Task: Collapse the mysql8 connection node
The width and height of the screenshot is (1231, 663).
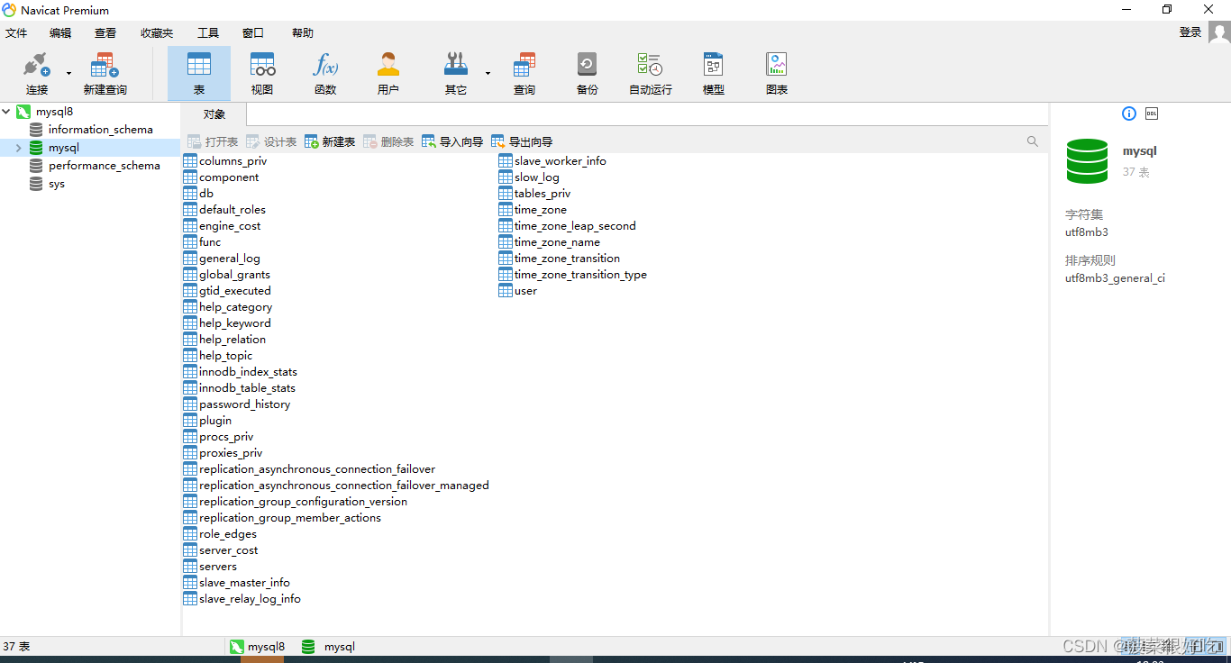Action: pyautogui.click(x=7, y=112)
